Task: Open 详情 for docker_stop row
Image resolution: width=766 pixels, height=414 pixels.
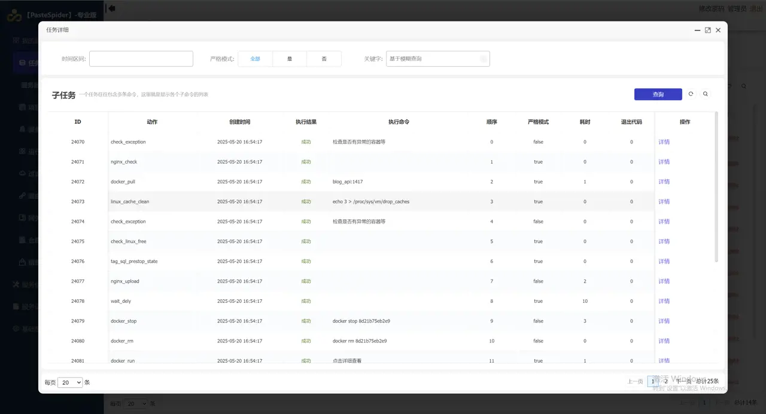Action: click(x=664, y=321)
